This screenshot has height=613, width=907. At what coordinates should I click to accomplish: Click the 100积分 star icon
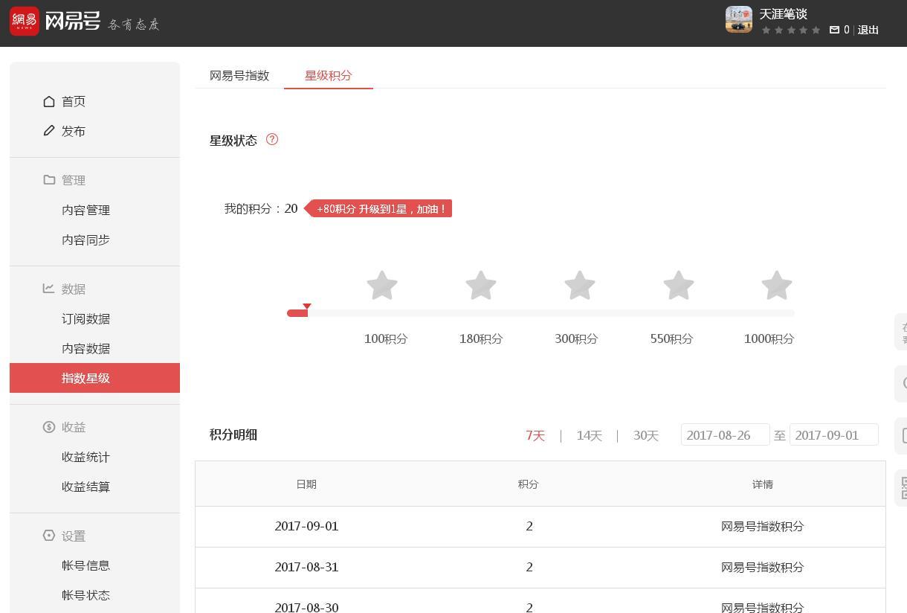(x=382, y=286)
